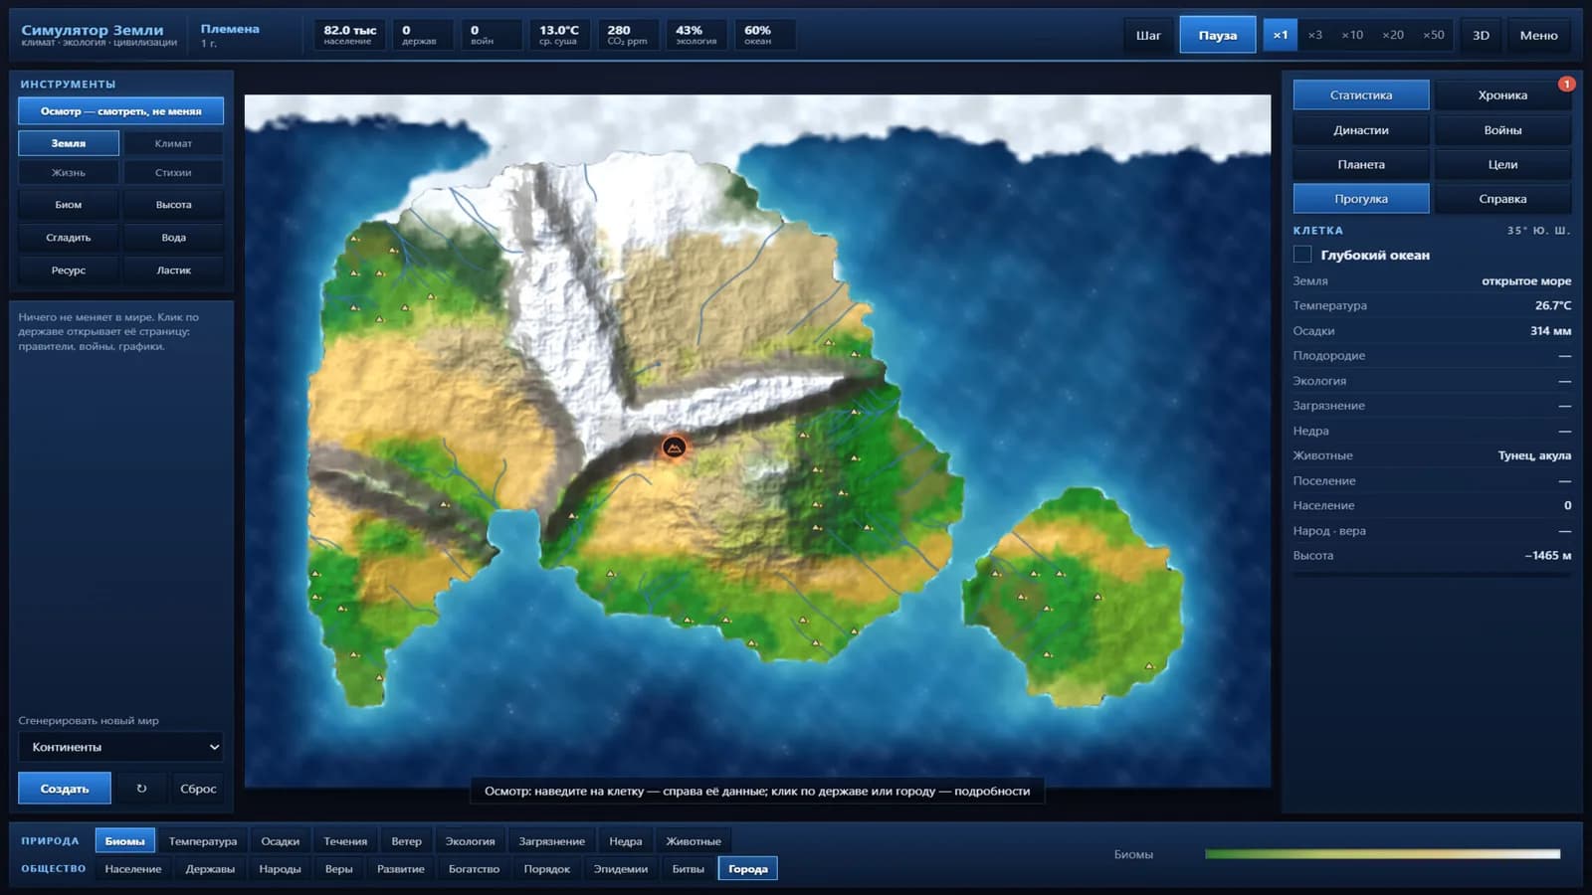Switch to the Статистика tab
This screenshot has width=1592, height=895.
[1361, 95]
